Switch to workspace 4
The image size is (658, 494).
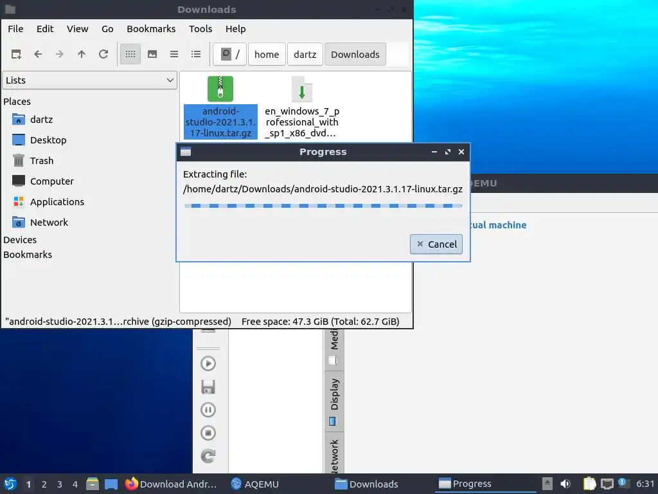75,484
